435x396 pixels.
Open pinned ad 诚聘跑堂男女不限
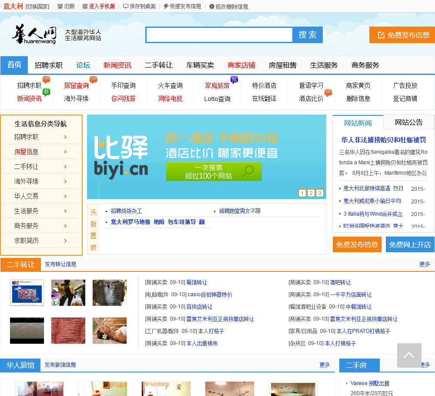point(240,211)
